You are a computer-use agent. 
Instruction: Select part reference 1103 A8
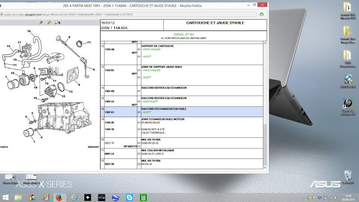(109, 49)
